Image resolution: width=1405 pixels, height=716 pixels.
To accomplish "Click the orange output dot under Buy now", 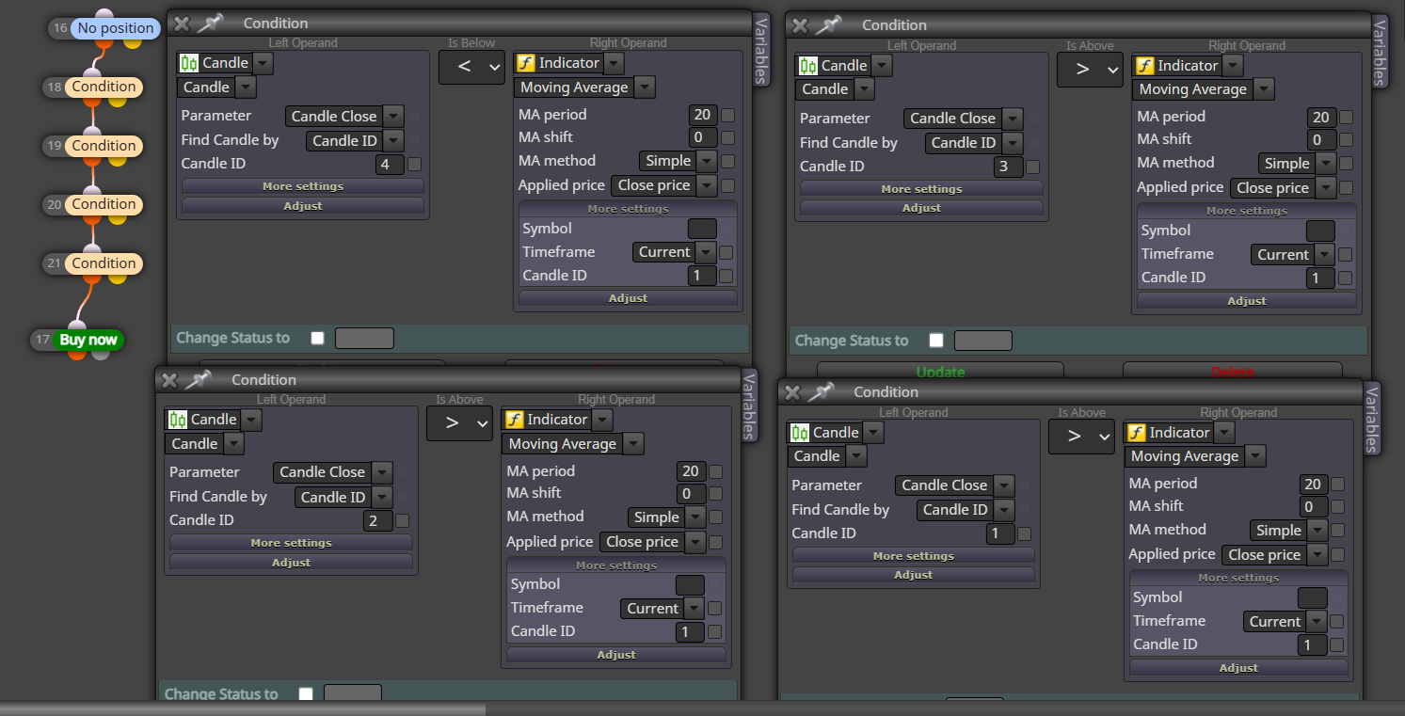I will [x=78, y=355].
